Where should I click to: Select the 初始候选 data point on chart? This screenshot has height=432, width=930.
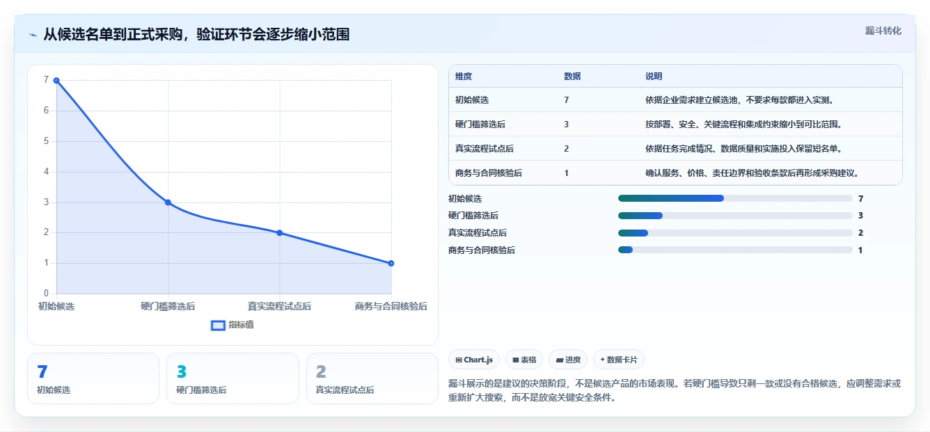click(56, 81)
